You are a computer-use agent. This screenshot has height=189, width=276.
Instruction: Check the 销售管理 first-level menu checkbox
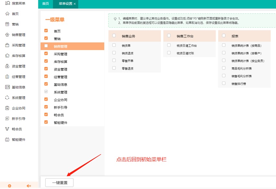(x=46, y=46)
